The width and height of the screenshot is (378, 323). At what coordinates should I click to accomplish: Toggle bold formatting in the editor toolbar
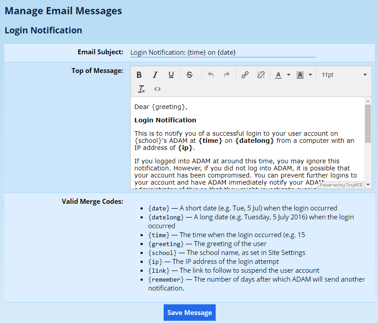click(139, 75)
